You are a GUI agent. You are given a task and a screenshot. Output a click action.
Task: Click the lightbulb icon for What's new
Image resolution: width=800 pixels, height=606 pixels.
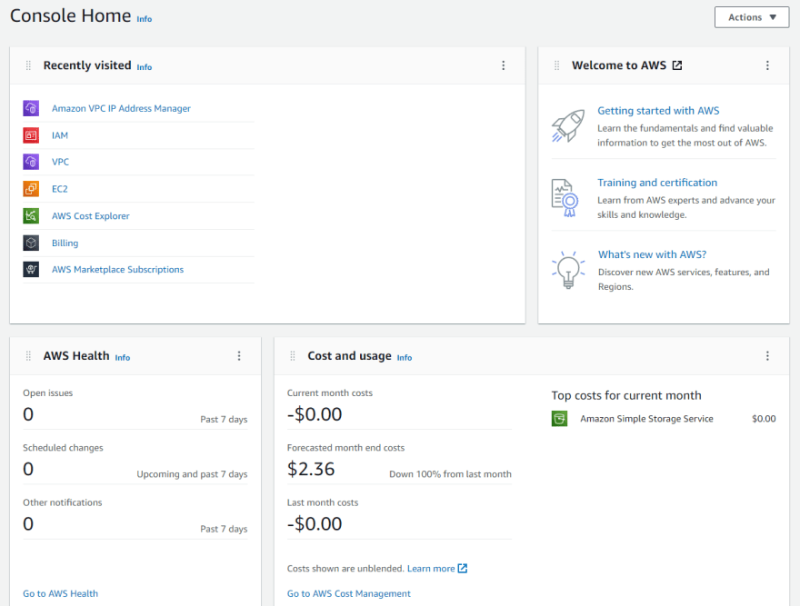(x=568, y=270)
